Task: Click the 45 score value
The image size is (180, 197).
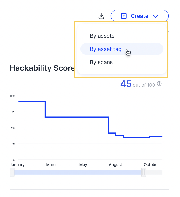Action: pyautogui.click(x=126, y=84)
